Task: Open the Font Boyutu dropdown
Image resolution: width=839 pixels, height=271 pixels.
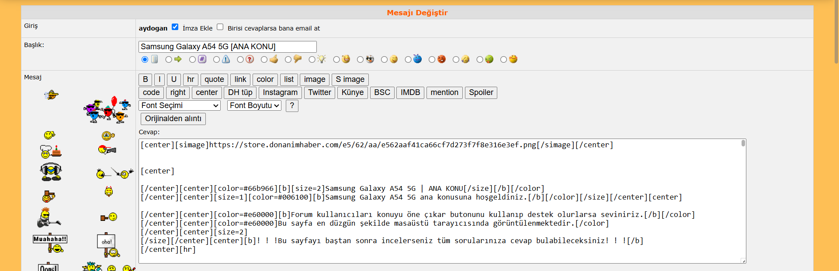Action: tap(254, 105)
